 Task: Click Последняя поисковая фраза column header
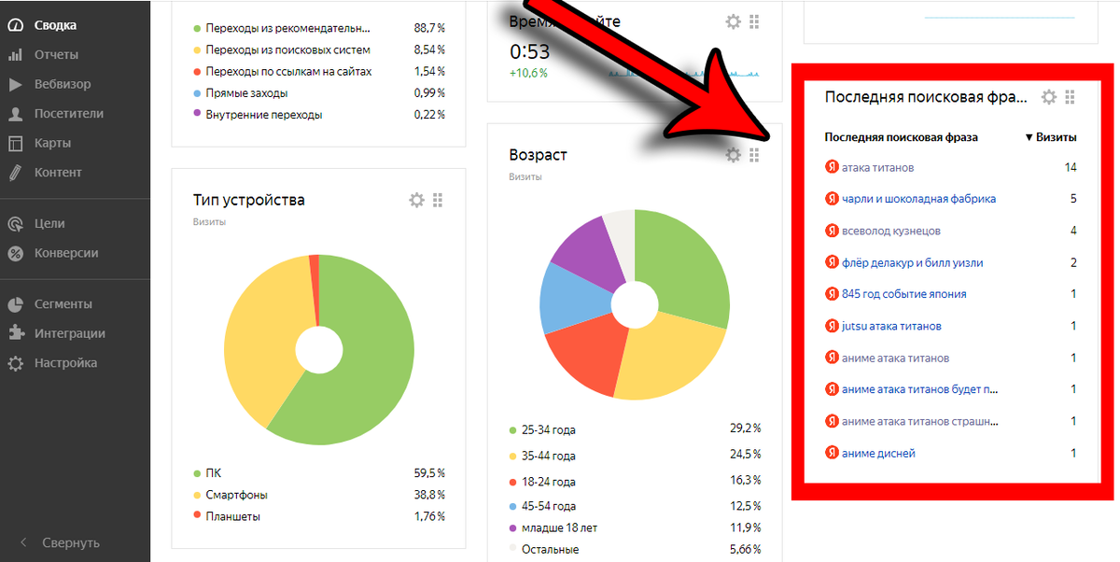[x=901, y=137]
